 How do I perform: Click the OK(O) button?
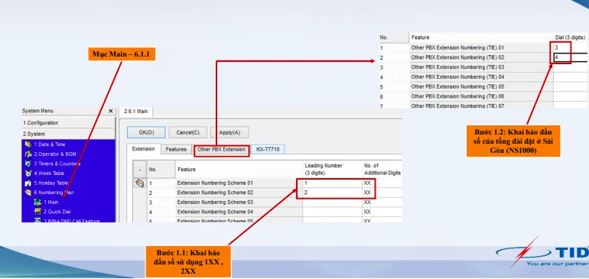click(x=146, y=132)
